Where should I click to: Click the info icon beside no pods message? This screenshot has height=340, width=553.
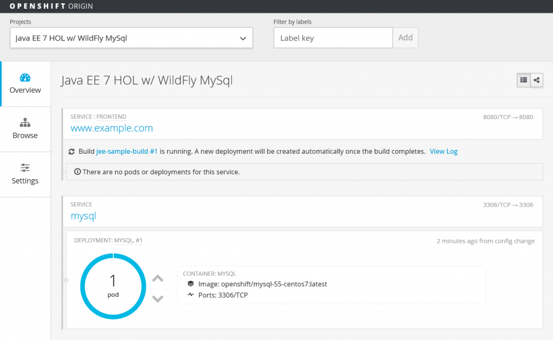(77, 172)
